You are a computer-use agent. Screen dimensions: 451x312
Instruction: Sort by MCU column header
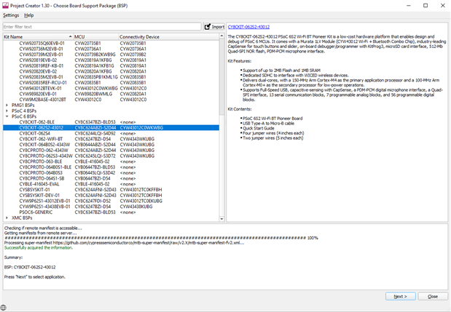pyautogui.click(x=95, y=37)
